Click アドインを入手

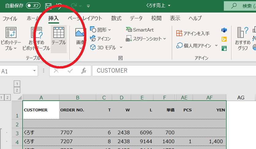tap(193, 33)
